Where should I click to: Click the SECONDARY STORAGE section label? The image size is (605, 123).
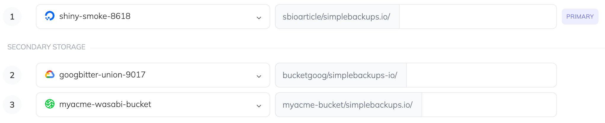click(x=46, y=47)
